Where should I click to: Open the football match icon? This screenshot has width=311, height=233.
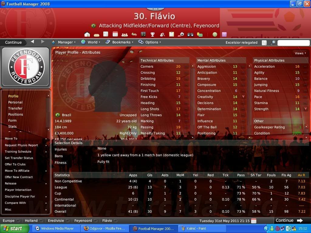point(181,35)
